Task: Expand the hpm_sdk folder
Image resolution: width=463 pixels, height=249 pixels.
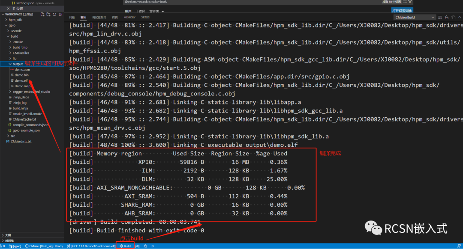Action: pyautogui.click(x=15, y=20)
